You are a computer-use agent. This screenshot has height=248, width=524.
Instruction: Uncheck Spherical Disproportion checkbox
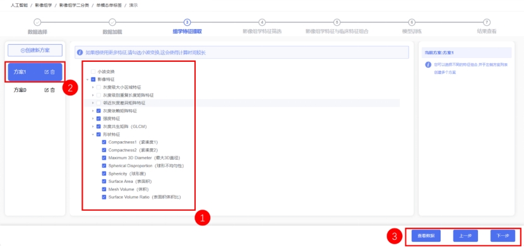pos(104,166)
